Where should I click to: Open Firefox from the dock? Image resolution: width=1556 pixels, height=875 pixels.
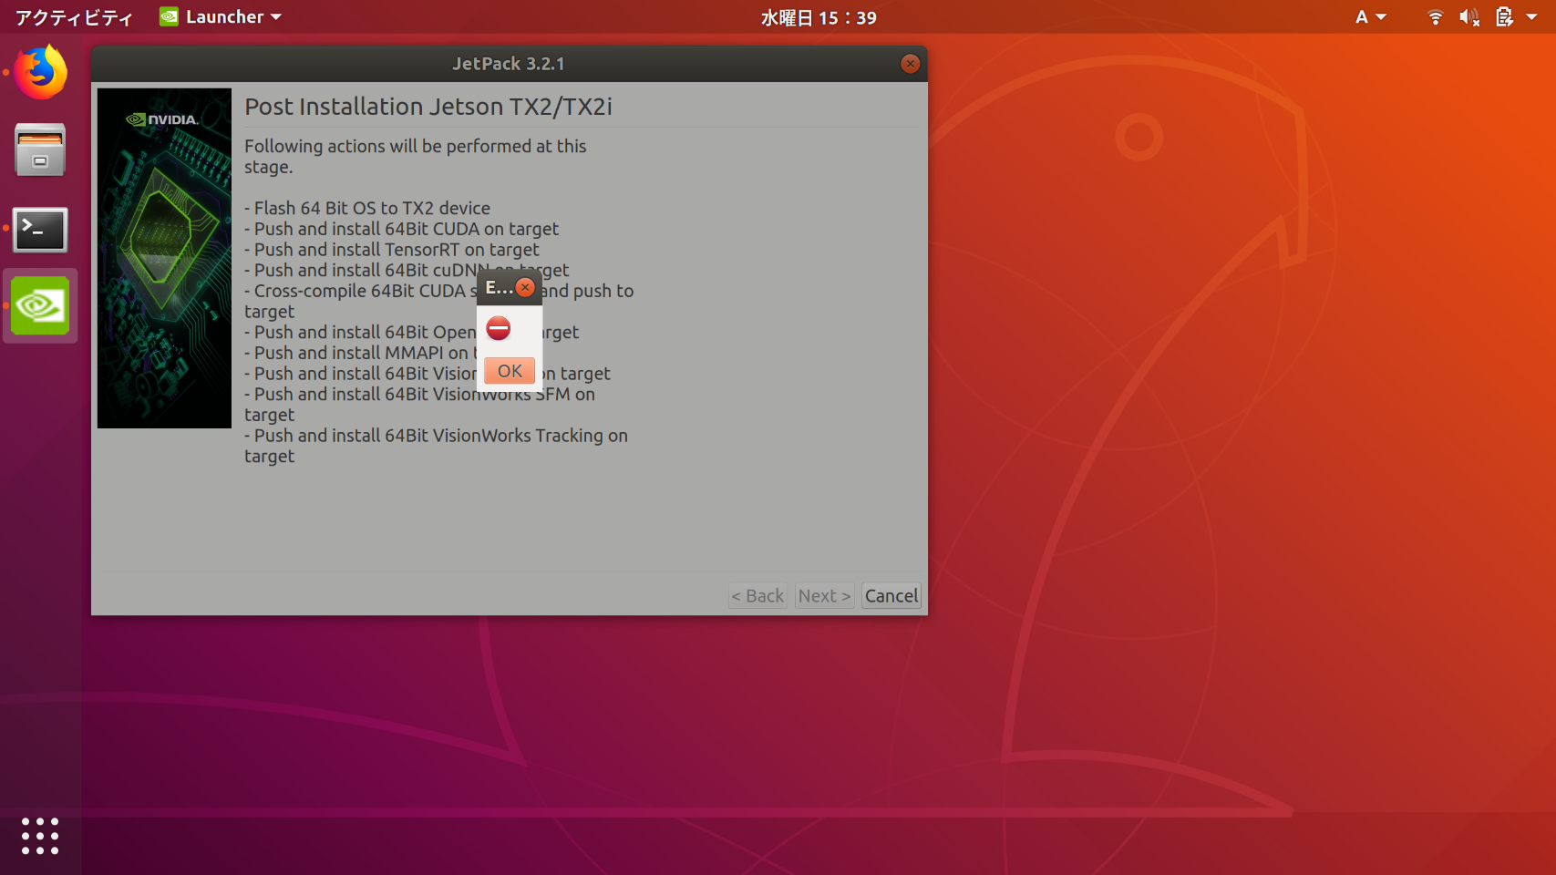tap(40, 73)
